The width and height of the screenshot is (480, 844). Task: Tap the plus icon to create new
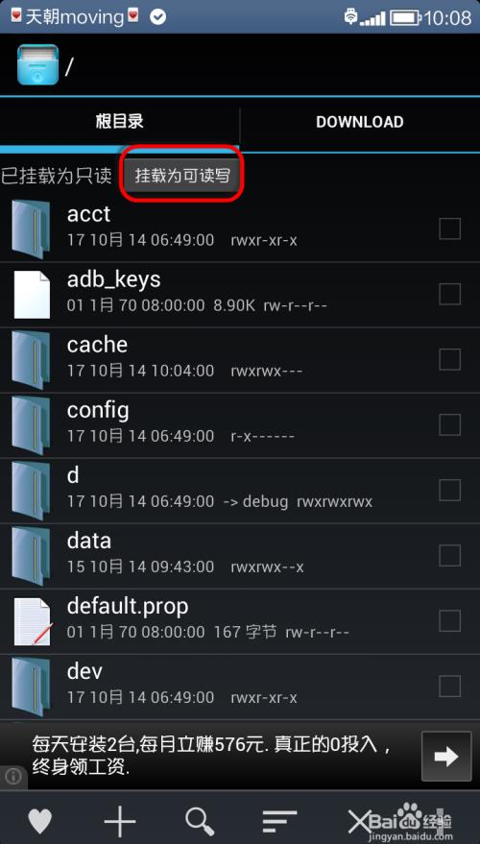pyautogui.click(x=120, y=821)
